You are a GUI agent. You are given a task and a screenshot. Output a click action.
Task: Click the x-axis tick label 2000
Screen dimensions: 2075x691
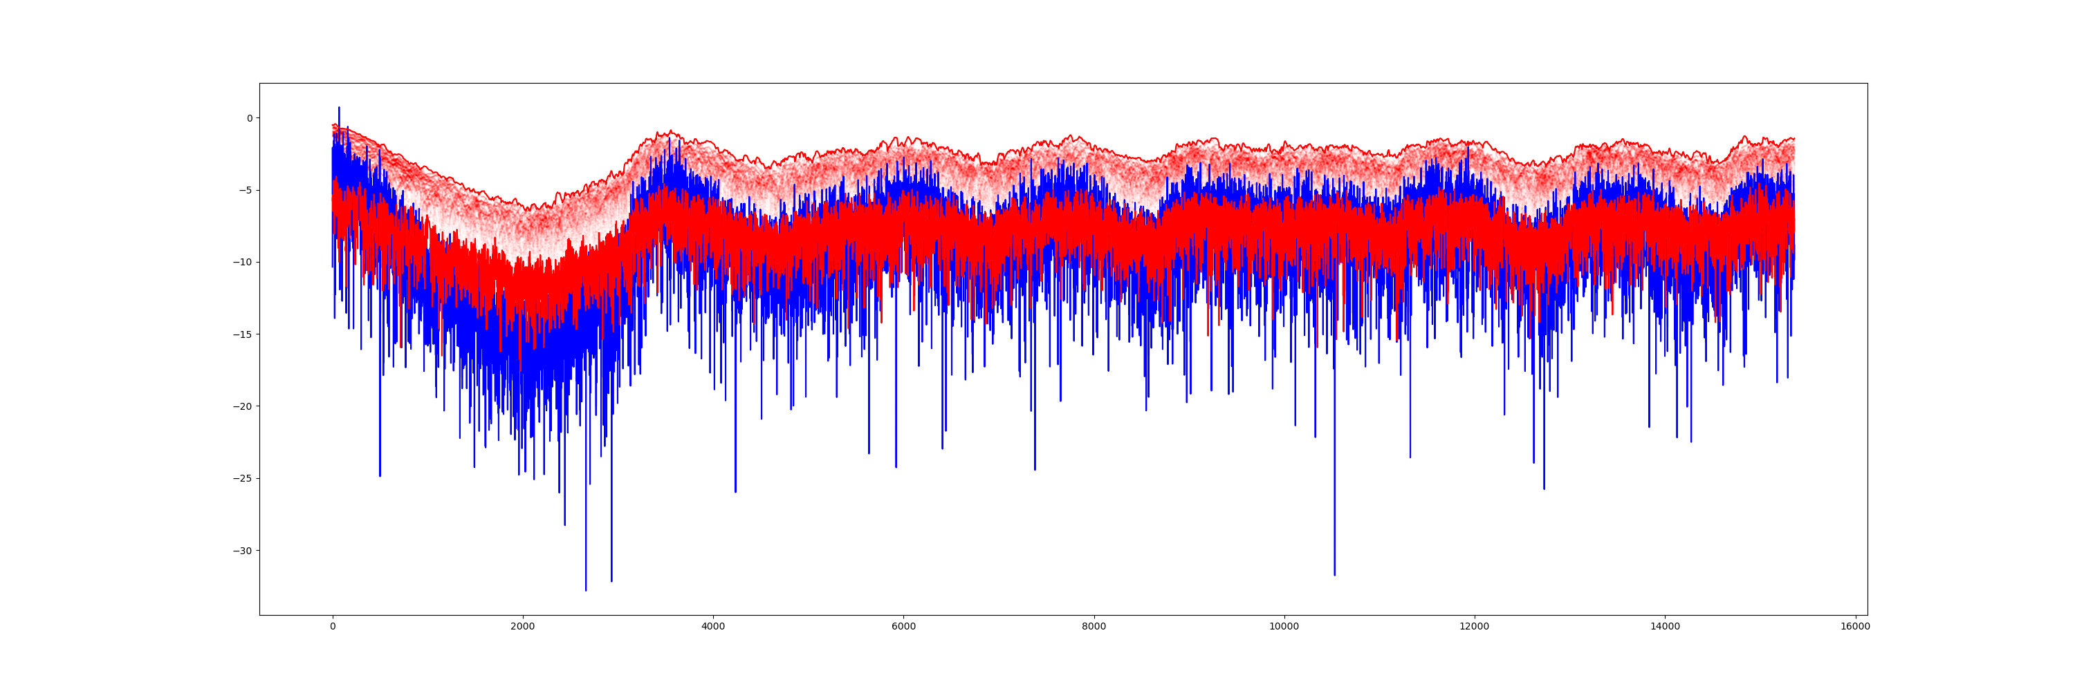(523, 627)
